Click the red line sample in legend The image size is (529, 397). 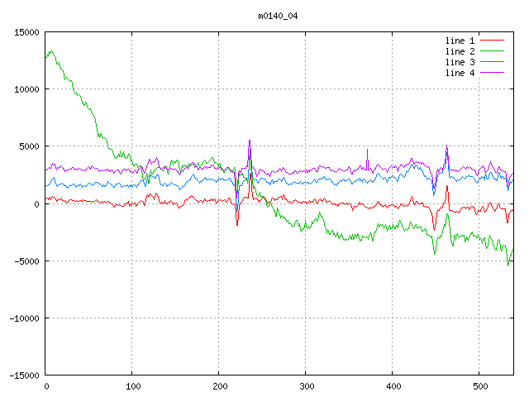[493, 41]
